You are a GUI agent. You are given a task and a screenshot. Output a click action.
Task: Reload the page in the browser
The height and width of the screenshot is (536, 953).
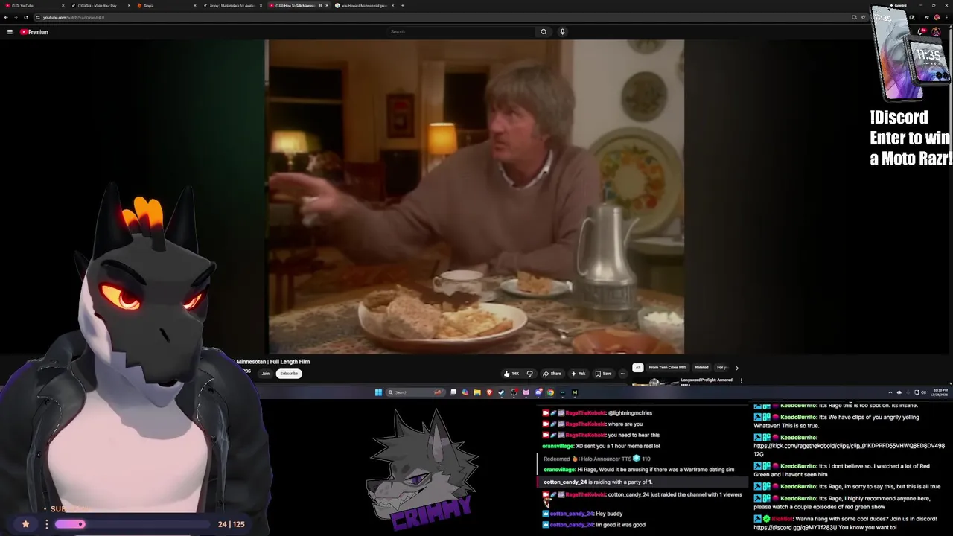coord(26,17)
